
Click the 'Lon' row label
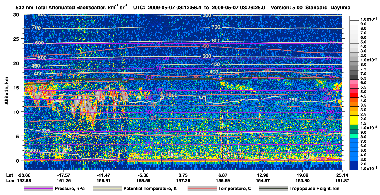[10, 181]
